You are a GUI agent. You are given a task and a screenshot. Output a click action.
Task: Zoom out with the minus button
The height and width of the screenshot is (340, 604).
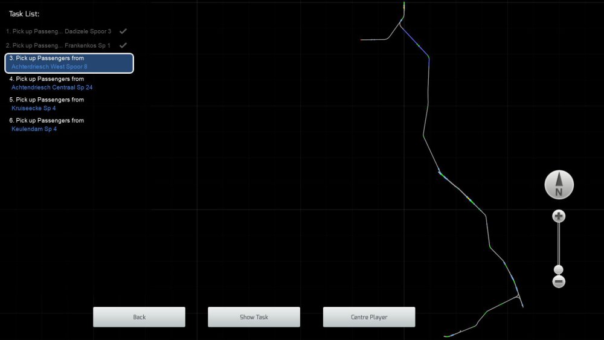559,281
